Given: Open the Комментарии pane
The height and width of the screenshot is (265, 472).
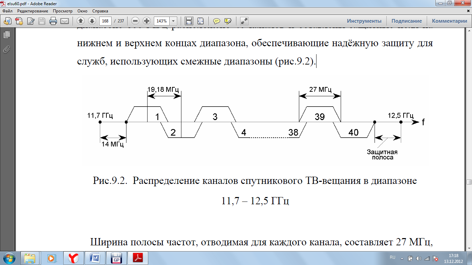Looking at the screenshot, I should [449, 21].
